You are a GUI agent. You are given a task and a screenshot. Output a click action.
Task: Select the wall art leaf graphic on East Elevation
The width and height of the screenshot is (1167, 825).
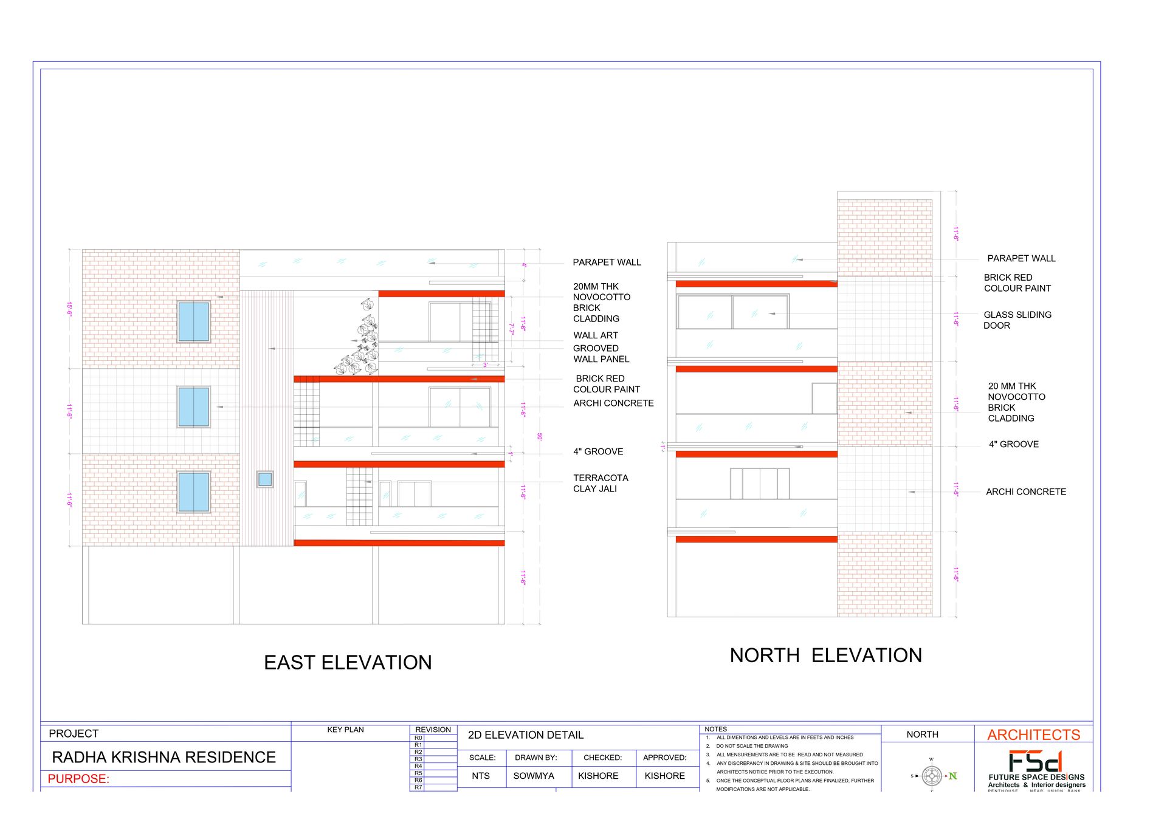point(357,336)
